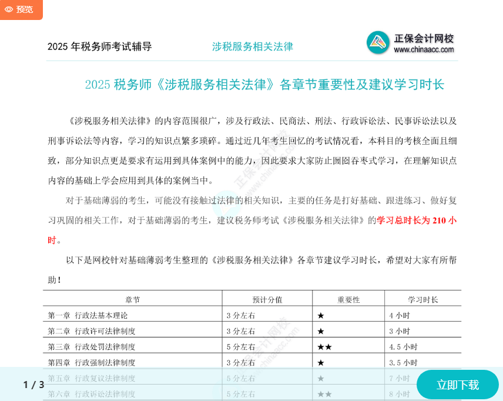Click the single-star rating of 第一章
The width and height of the screenshot is (503, 401).
coord(320,315)
